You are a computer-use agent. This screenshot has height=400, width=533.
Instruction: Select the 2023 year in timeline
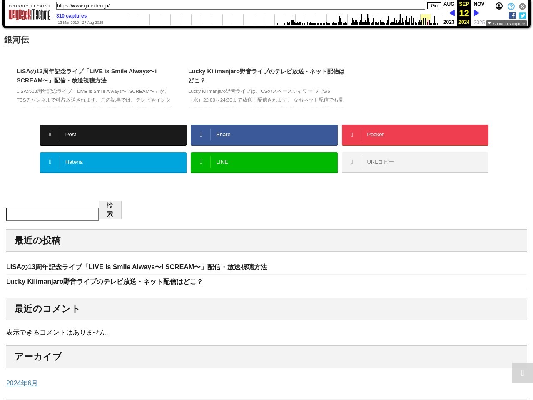tap(449, 22)
